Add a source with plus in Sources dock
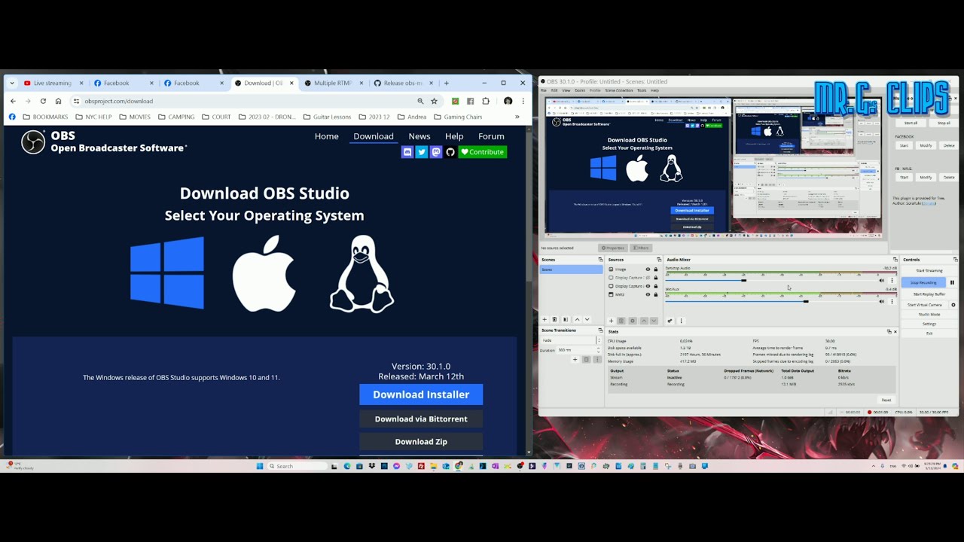The image size is (964, 542). point(611,321)
